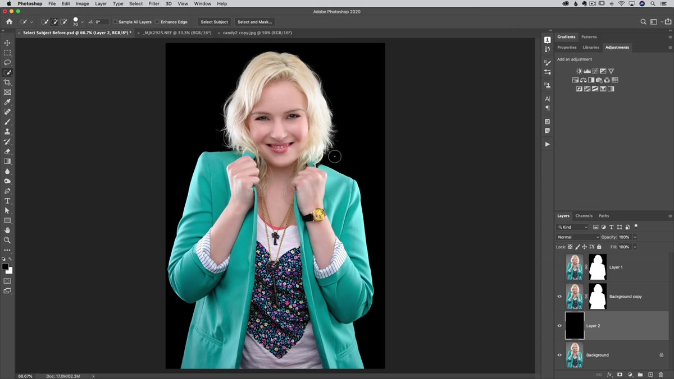This screenshot has height=379, width=674.
Task: Open the Adjustments panel flyout menu
Action: click(670, 48)
